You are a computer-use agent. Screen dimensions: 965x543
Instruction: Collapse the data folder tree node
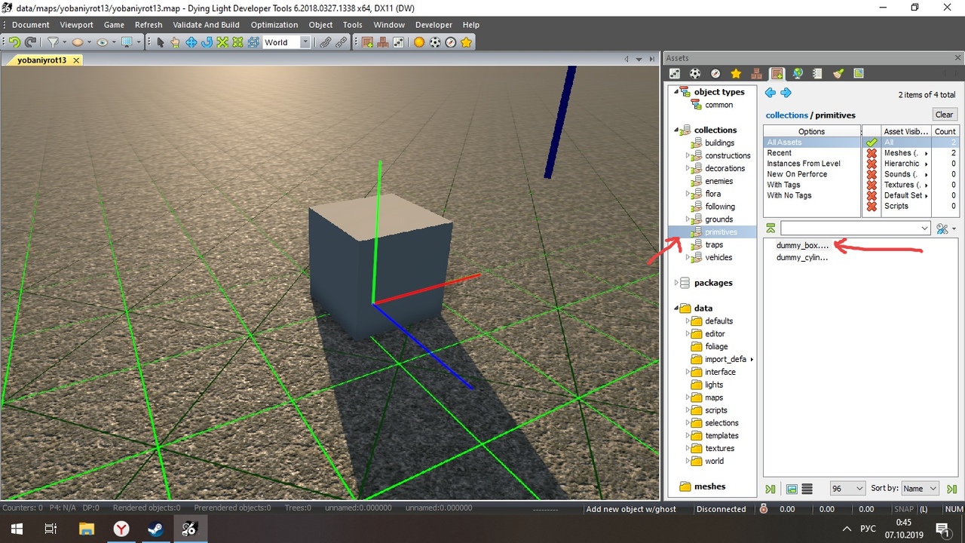[676, 308]
